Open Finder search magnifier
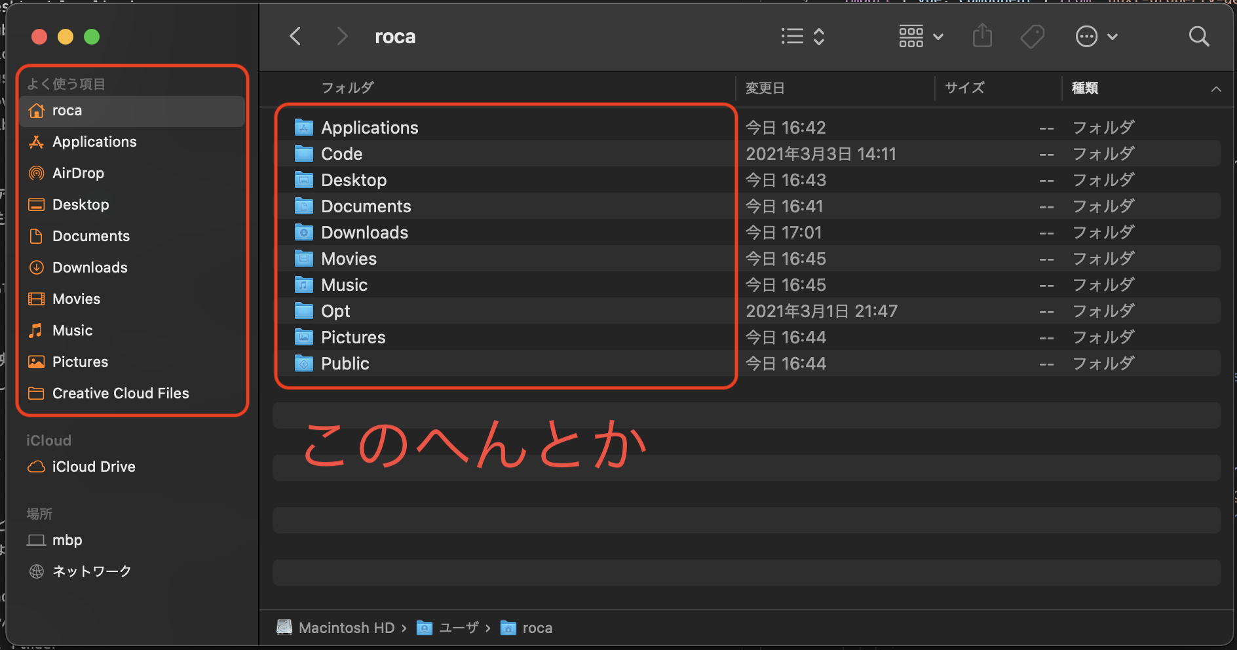 (x=1199, y=37)
